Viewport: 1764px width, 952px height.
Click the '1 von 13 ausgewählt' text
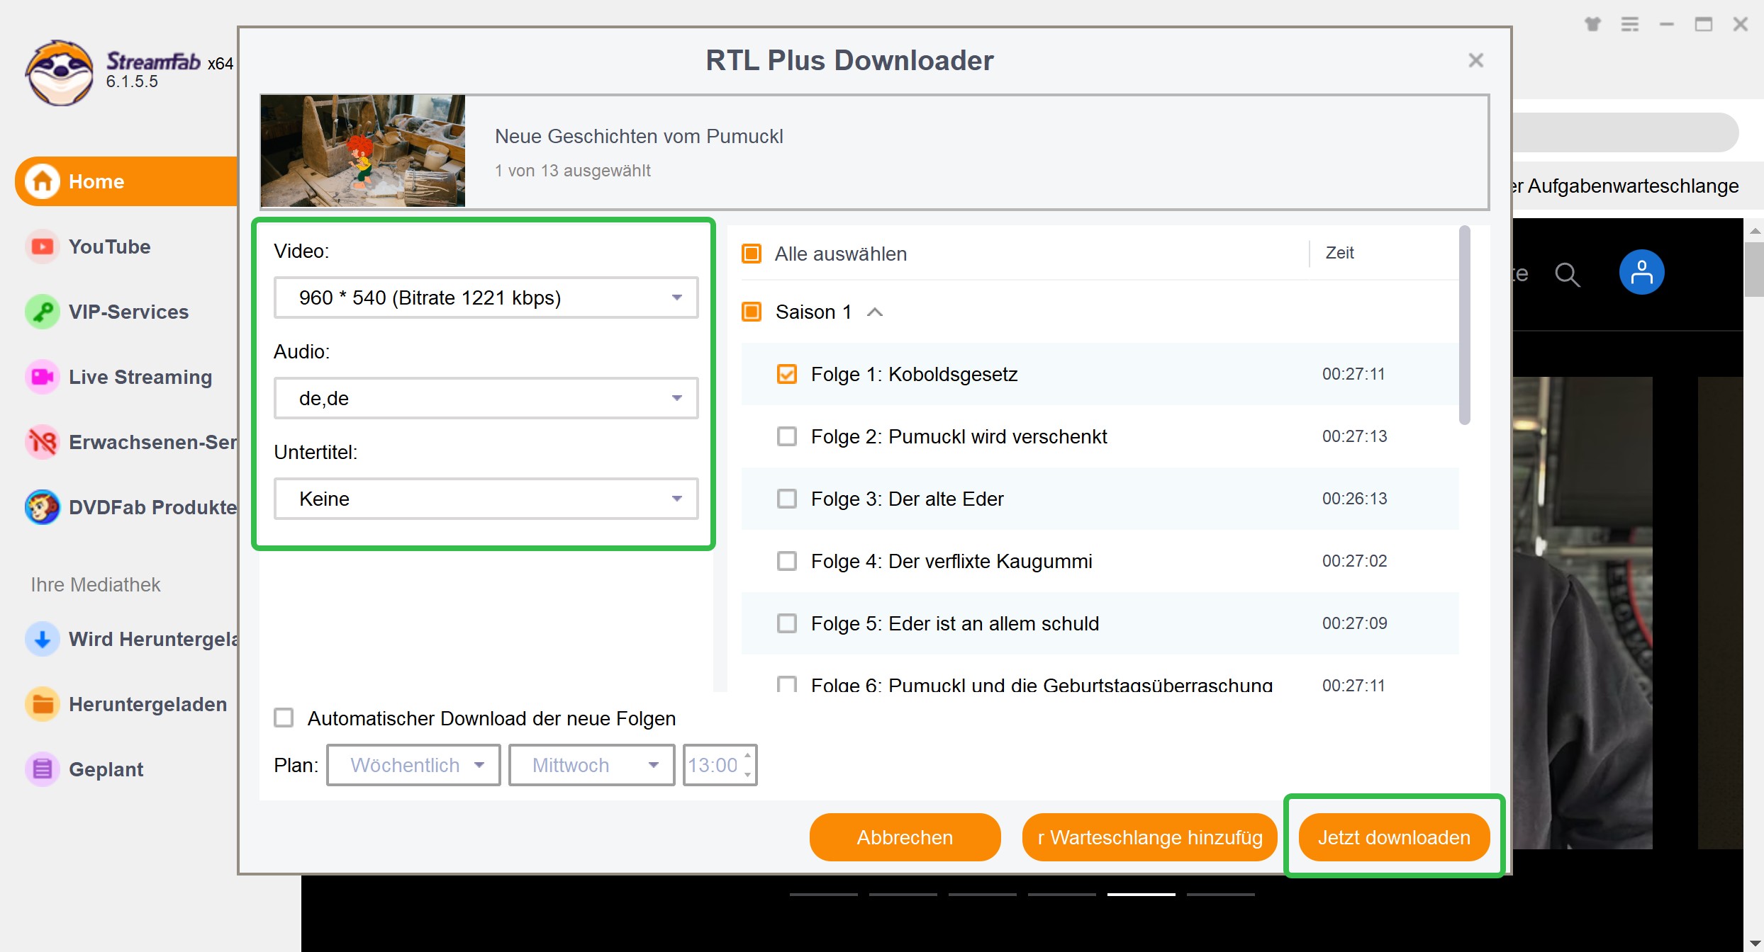click(x=572, y=171)
